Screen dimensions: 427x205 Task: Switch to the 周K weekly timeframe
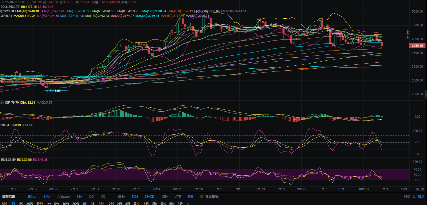click(x=136, y=203)
